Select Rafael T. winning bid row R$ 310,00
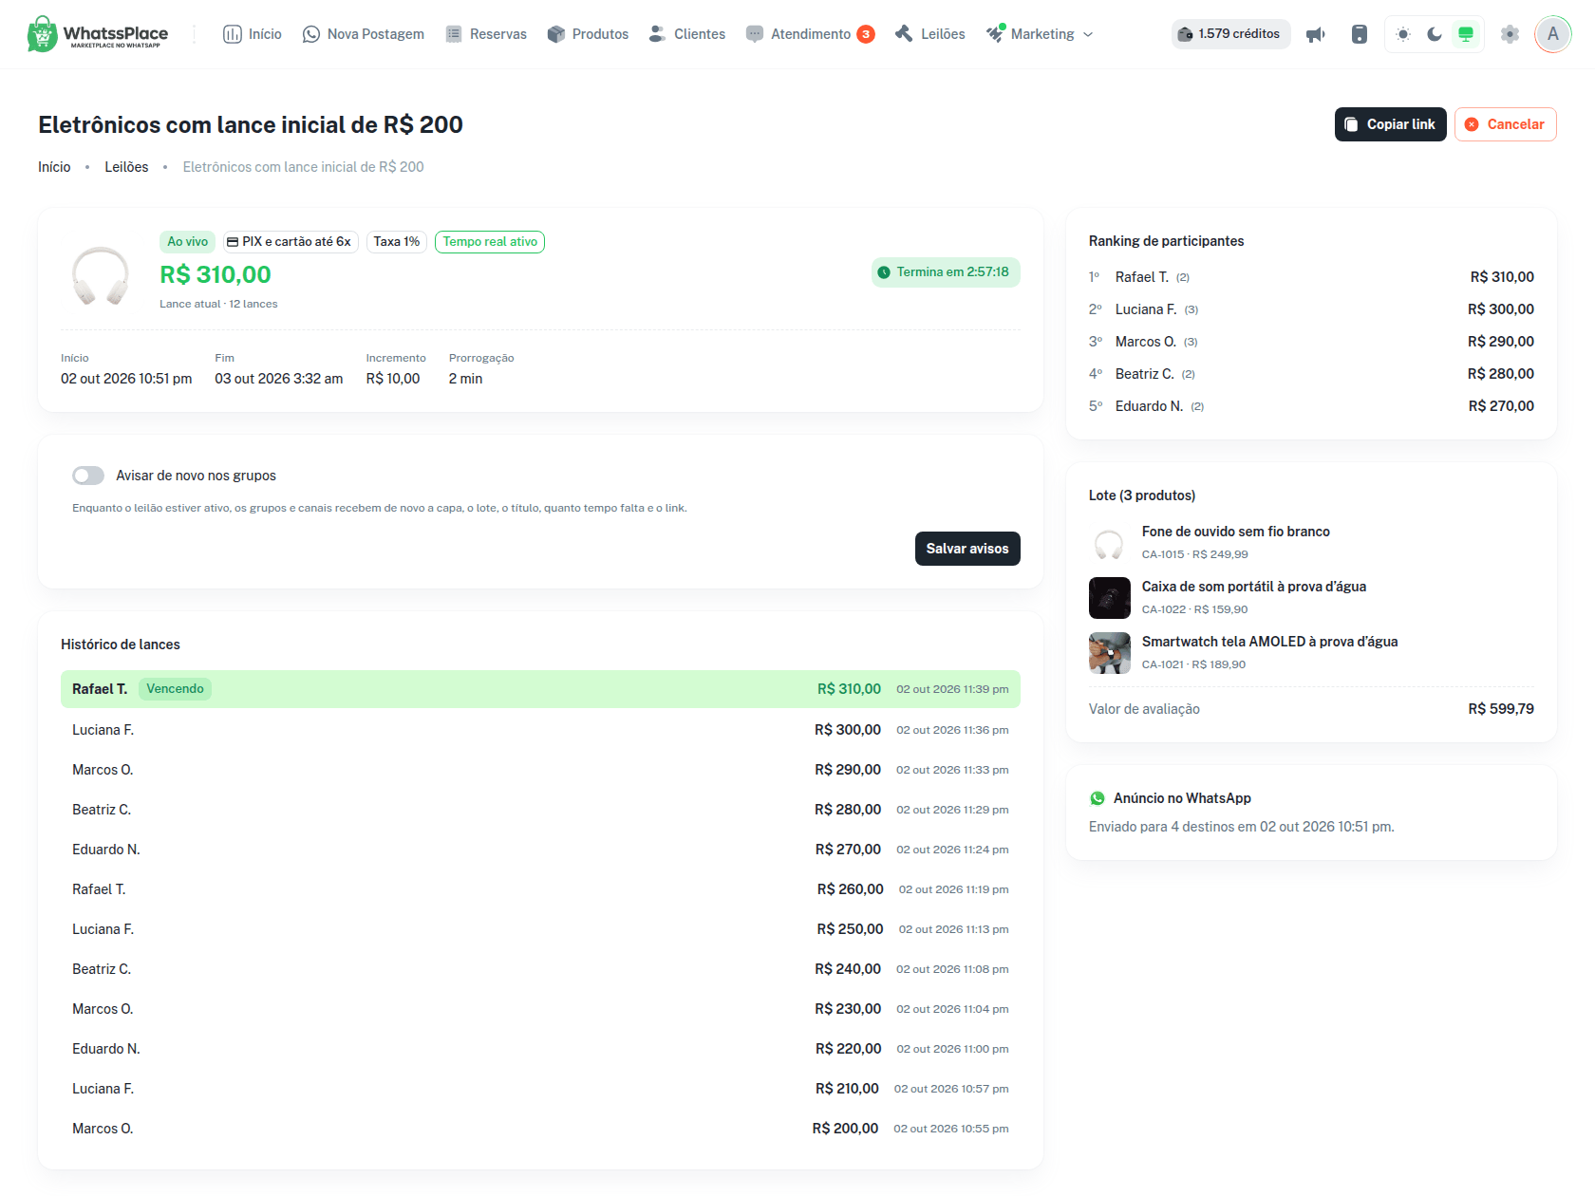The height and width of the screenshot is (1196, 1595). coord(540,689)
